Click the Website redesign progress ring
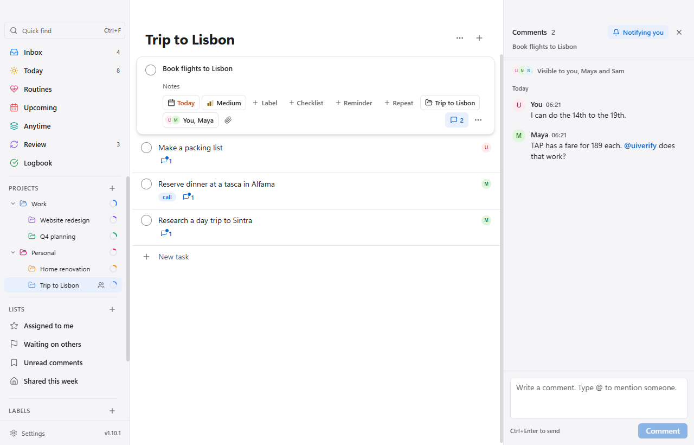This screenshot has height=445, width=694. tap(113, 220)
